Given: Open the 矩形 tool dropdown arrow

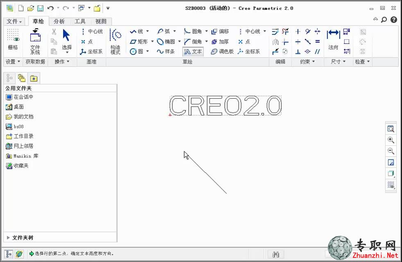Looking at the screenshot, I should (152, 41).
